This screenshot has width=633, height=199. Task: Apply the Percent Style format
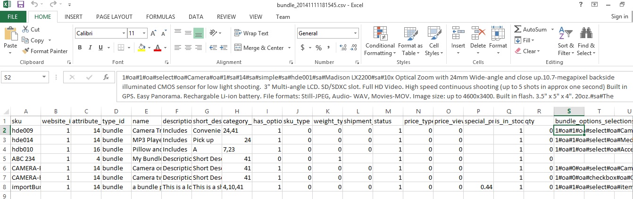click(x=318, y=48)
